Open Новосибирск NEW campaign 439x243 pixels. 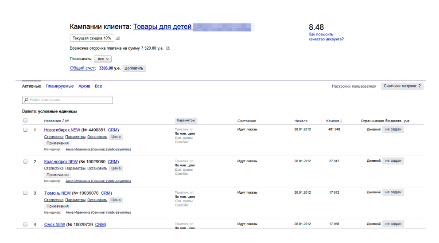62,130
